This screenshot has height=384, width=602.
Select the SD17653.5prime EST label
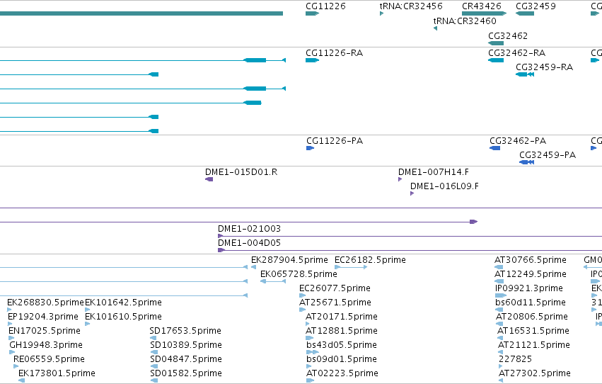pos(185,331)
